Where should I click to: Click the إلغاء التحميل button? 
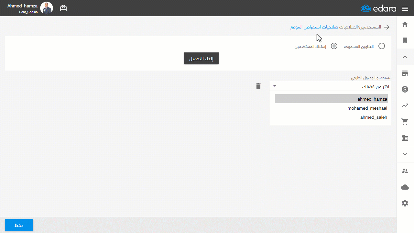[201, 58]
